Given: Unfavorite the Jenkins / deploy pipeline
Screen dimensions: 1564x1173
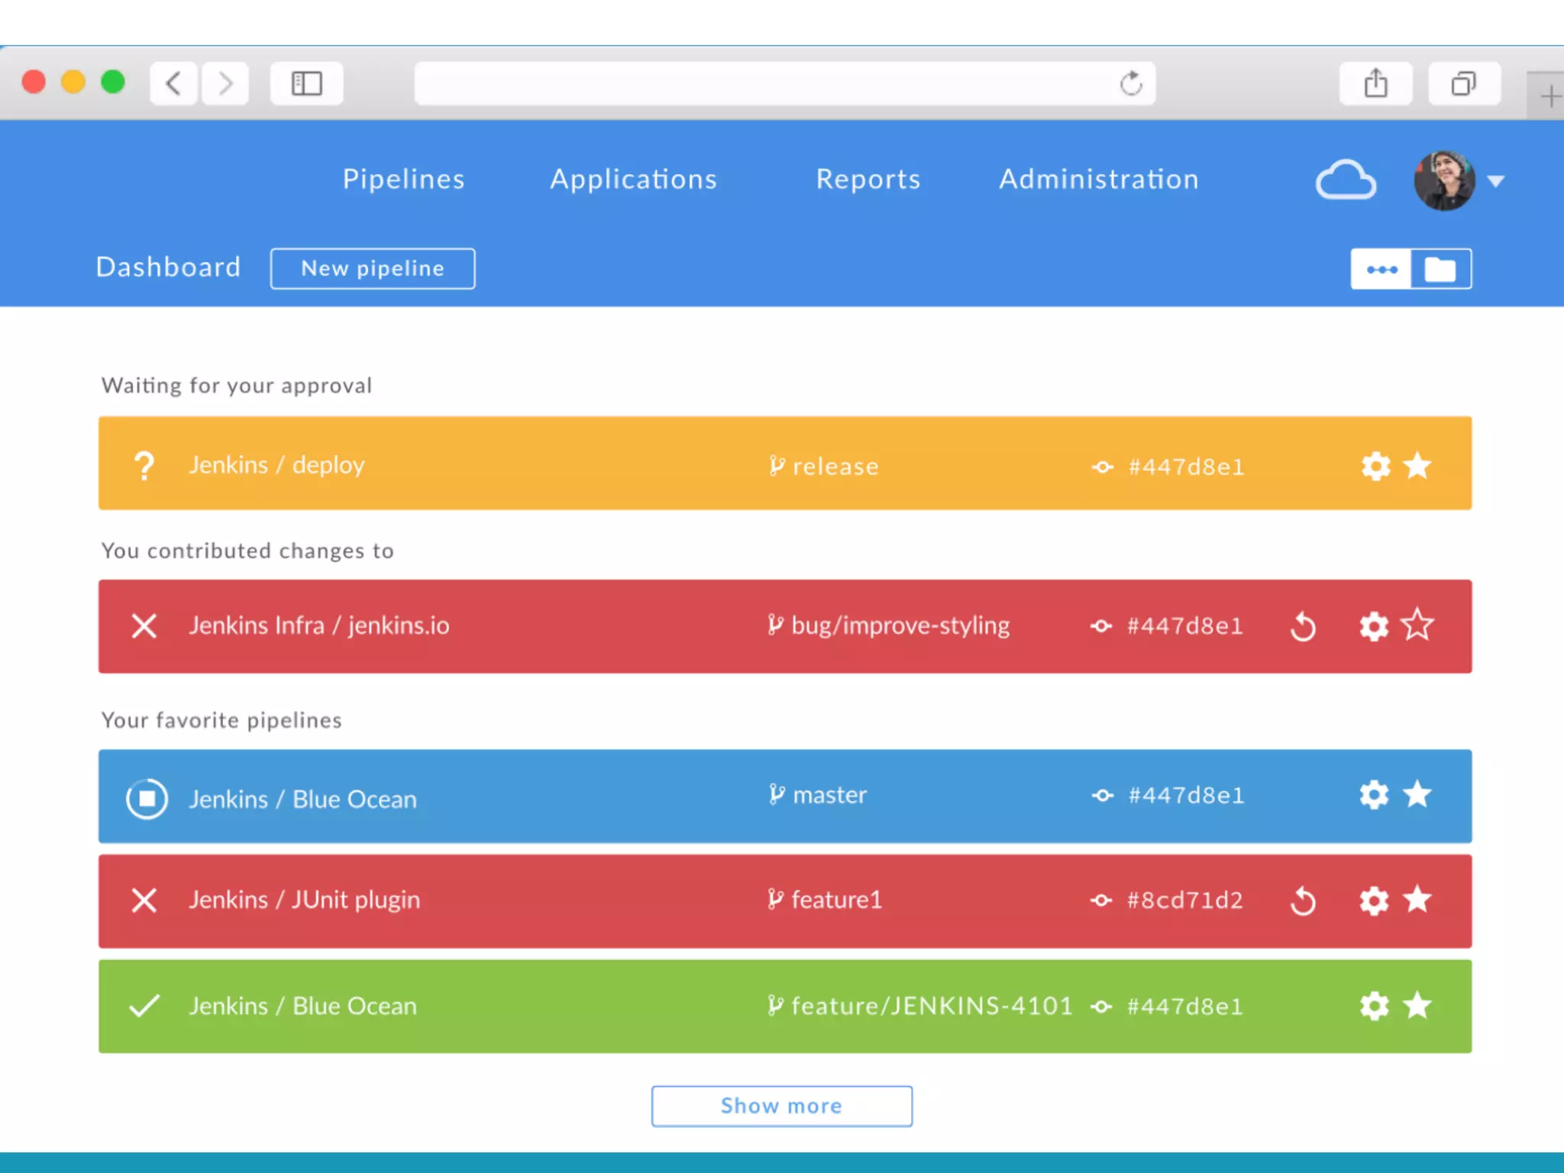Looking at the screenshot, I should point(1417,466).
